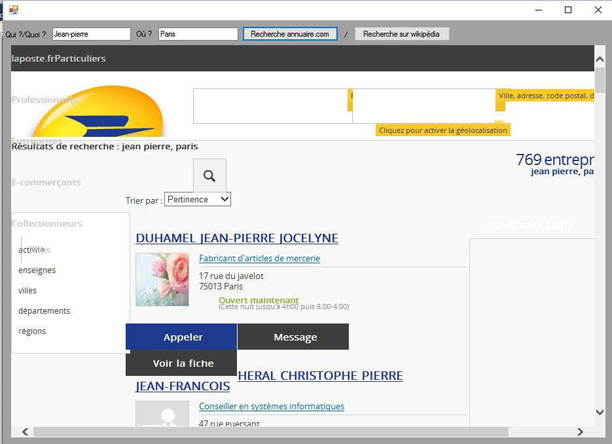Click laposte.fr in the dark header

(x=33, y=58)
